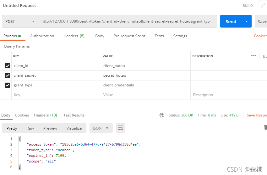Click the expires_in value 7199
The height and width of the screenshot is (175, 267).
[x=60, y=156]
